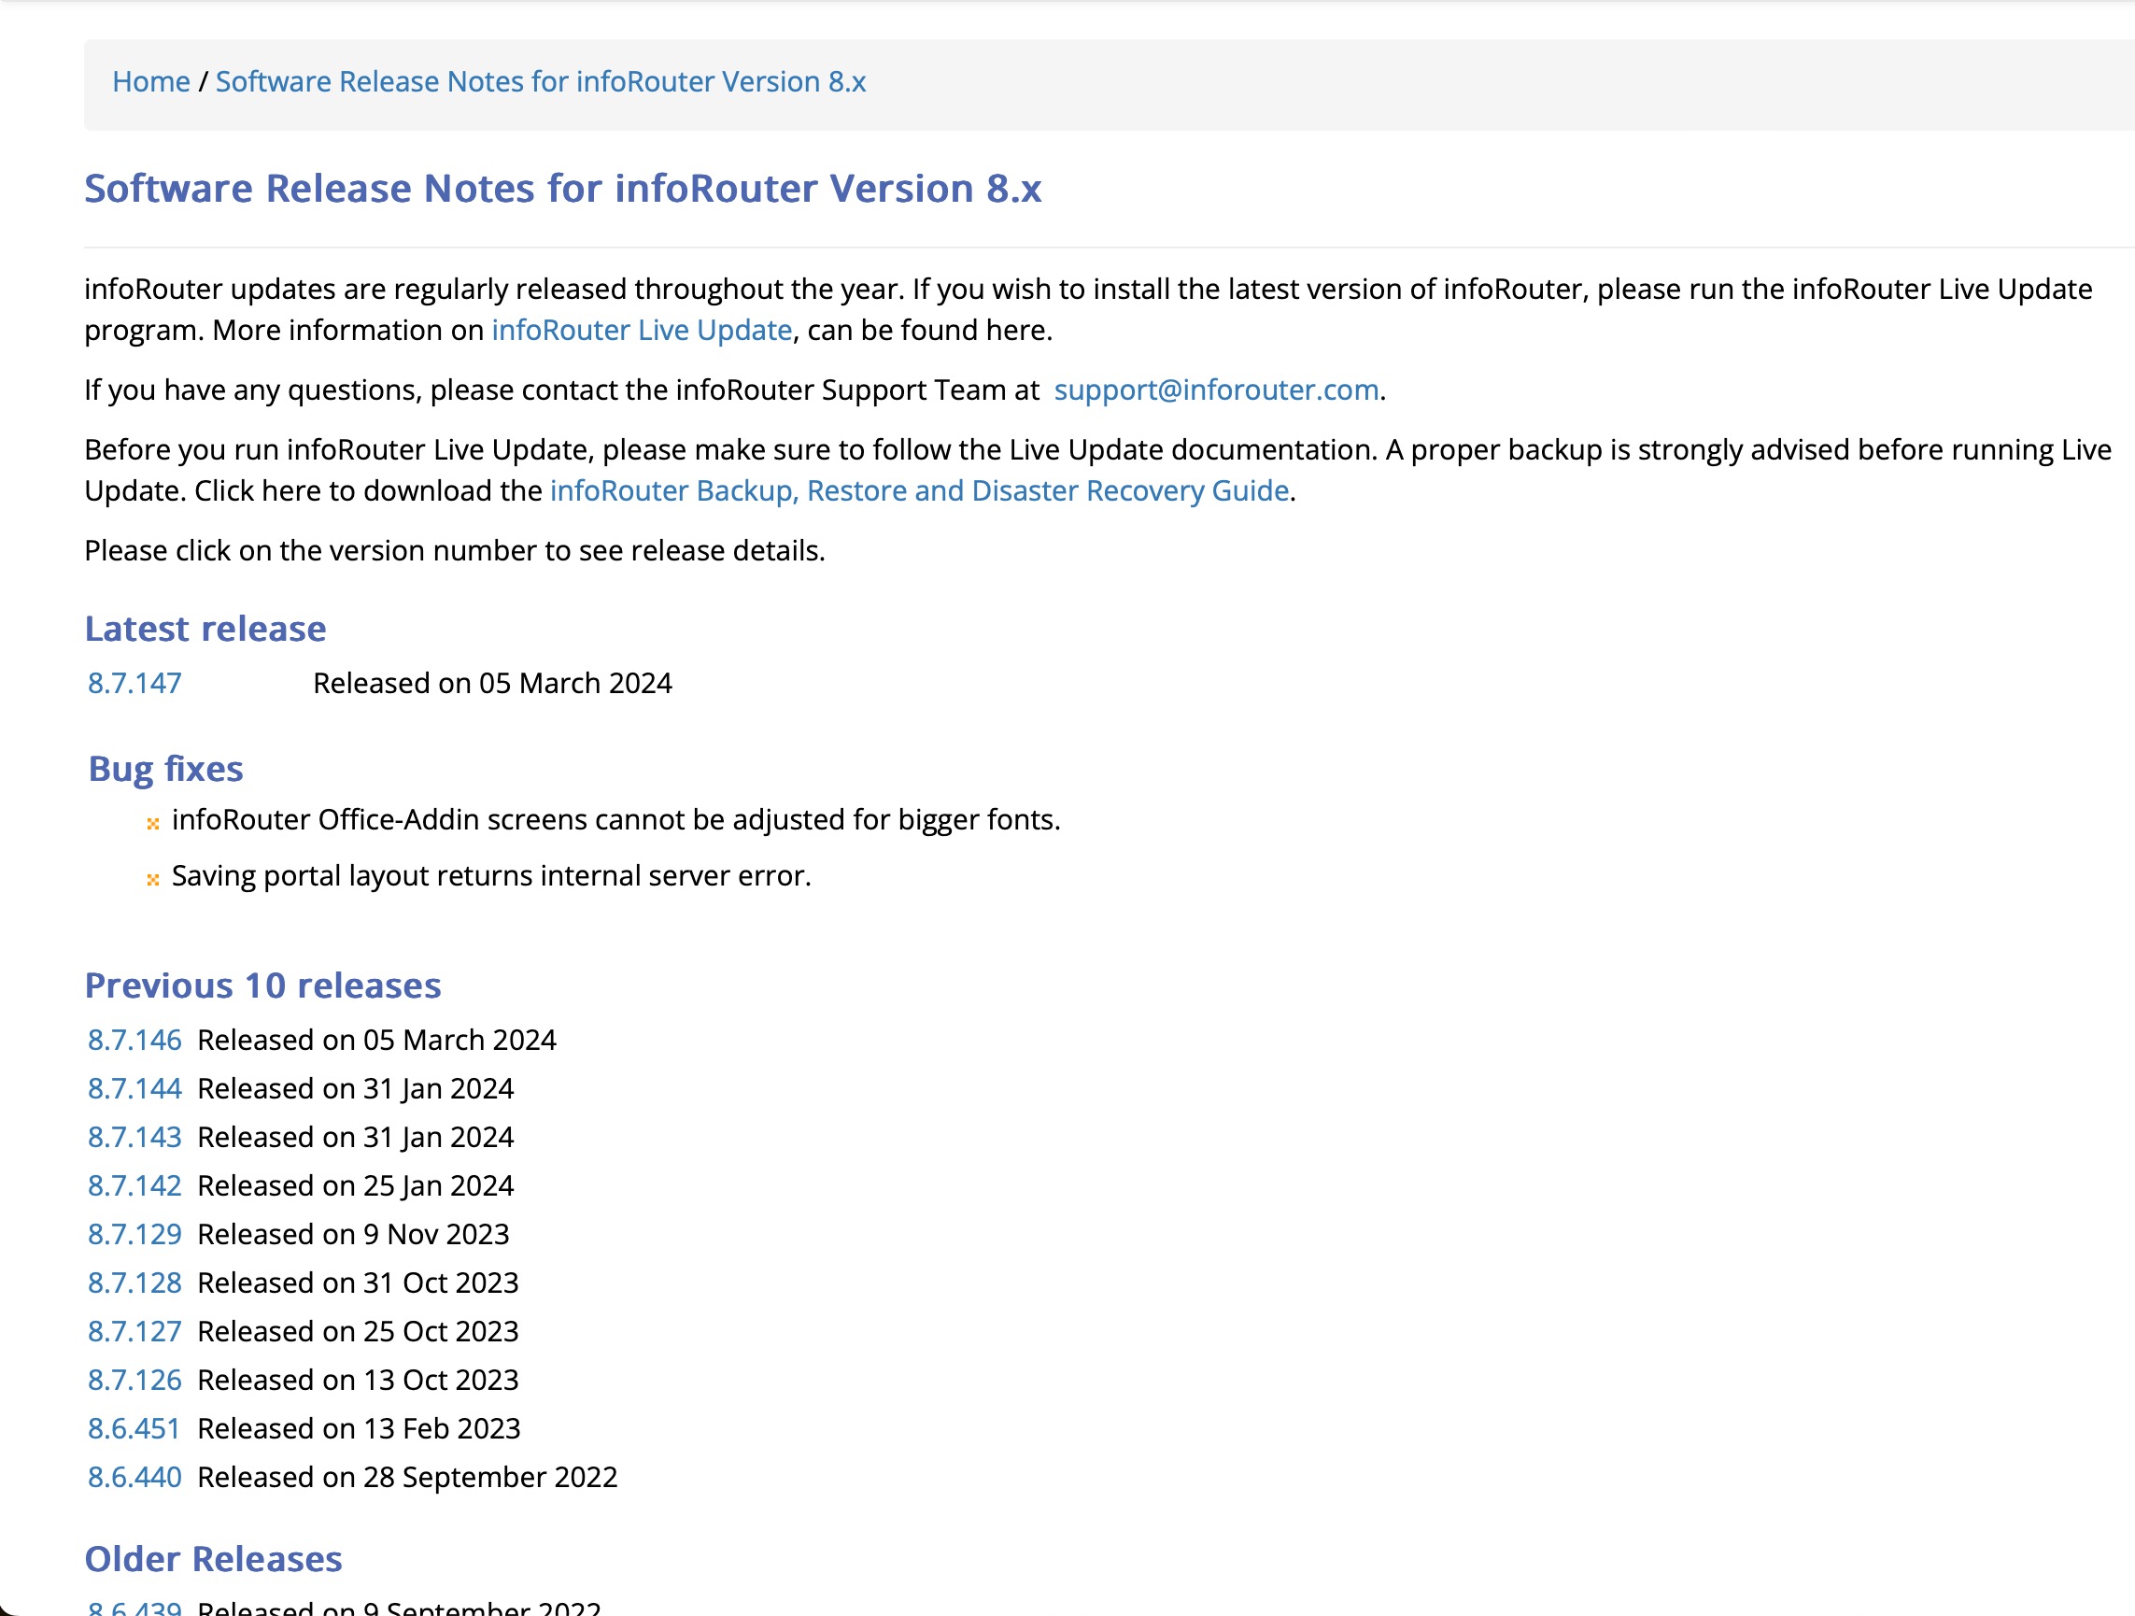View release details for version 8.6.451
2135x1616 pixels.
coord(135,1429)
